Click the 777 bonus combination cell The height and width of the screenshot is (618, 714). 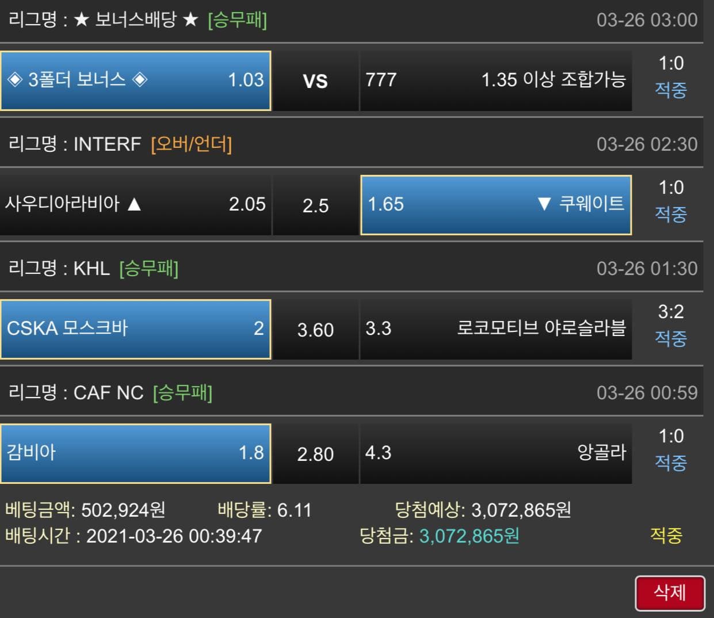(x=496, y=81)
